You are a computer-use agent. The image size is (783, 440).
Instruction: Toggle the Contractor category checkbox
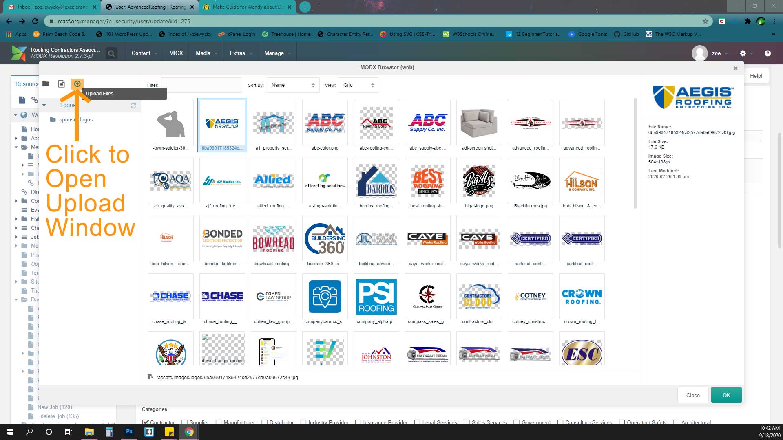(x=145, y=422)
